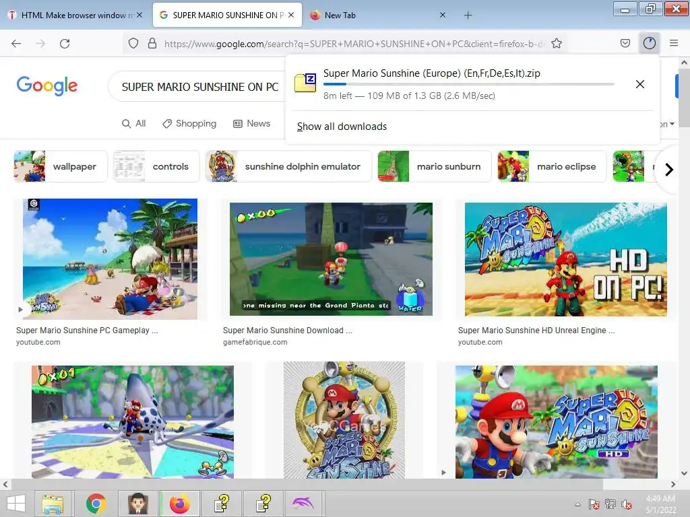Cancel the Super Mario Sunshine zip download
This screenshot has height=517, width=690.
[x=640, y=84]
